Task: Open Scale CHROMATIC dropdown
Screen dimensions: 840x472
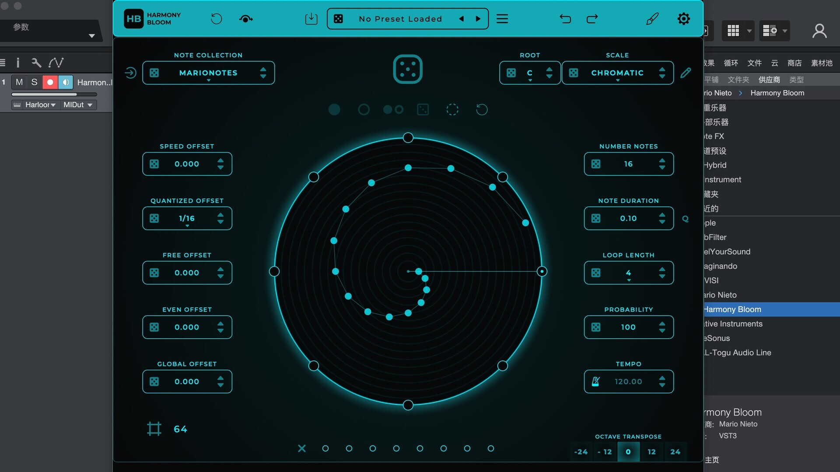Action: (617, 73)
